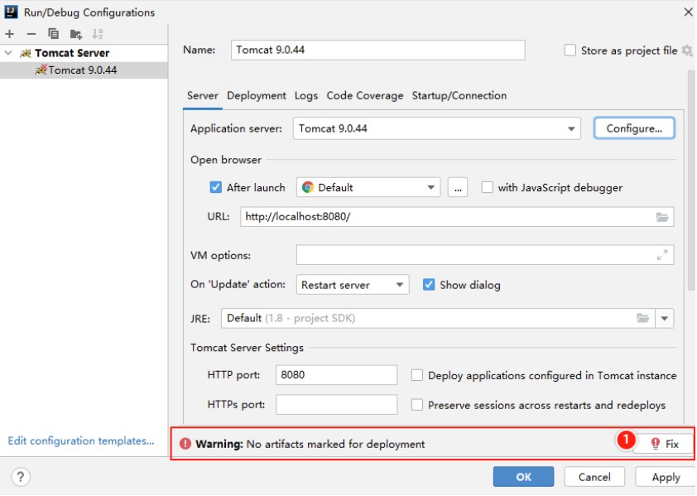Image resolution: width=697 pixels, height=496 pixels.
Task: Click the VM options input field
Action: point(485,255)
